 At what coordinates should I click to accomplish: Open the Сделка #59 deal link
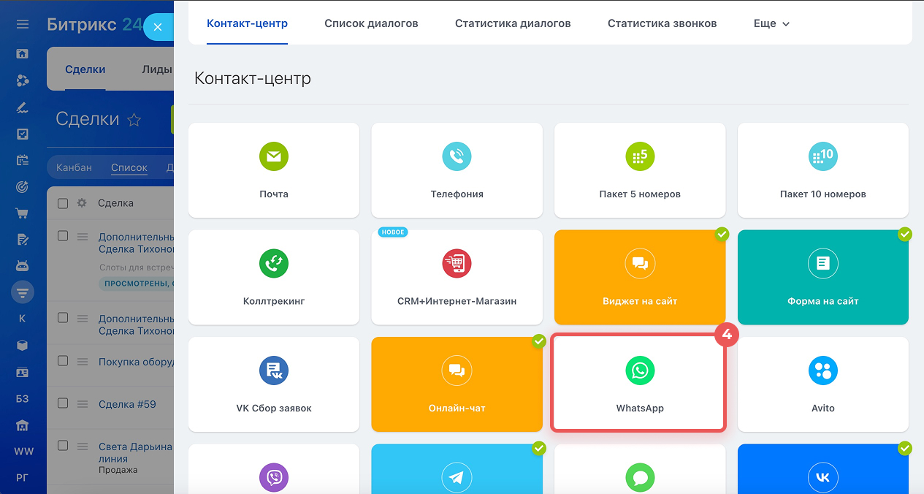pyautogui.click(x=127, y=403)
